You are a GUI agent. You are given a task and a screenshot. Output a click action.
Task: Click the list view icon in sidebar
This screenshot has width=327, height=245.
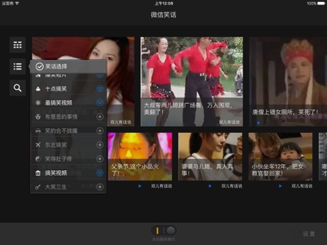point(18,67)
